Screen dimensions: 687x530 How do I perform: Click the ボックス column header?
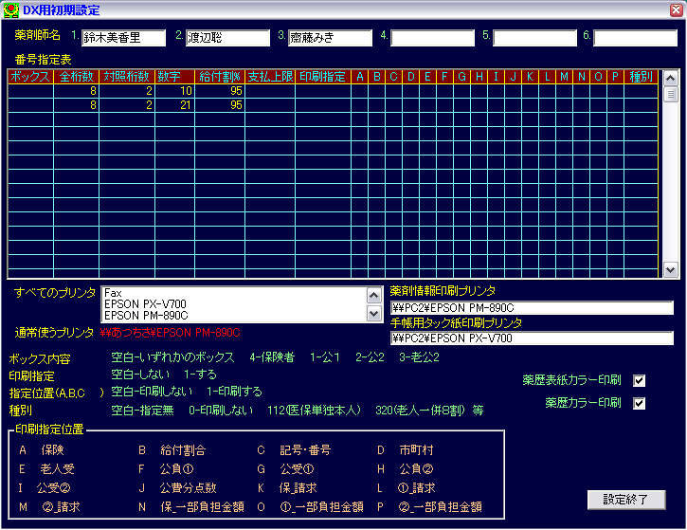[30, 77]
